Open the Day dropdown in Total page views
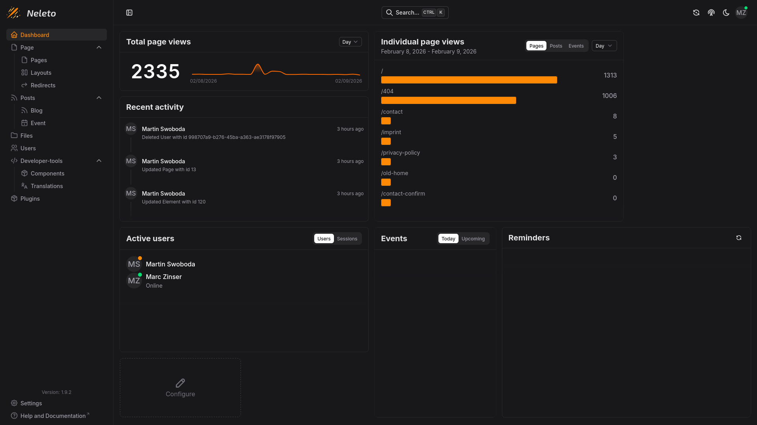 (350, 41)
